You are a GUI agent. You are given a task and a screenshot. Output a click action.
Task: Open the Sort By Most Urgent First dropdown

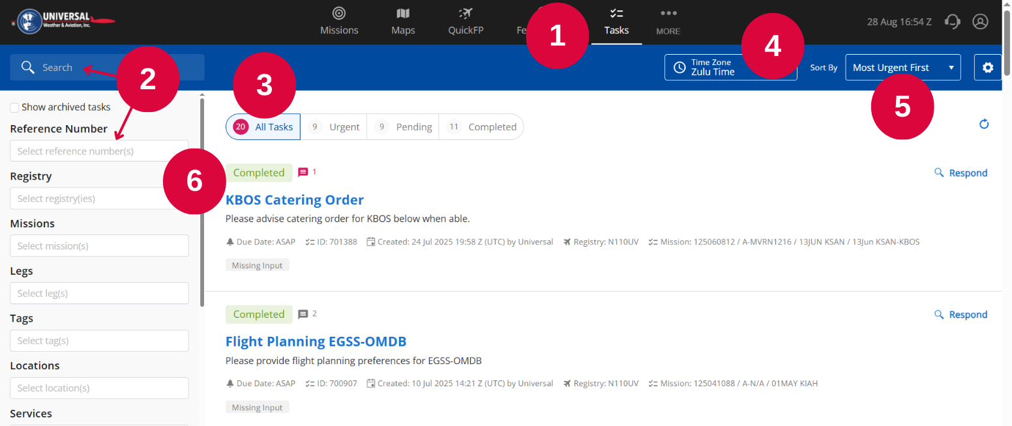(902, 67)
